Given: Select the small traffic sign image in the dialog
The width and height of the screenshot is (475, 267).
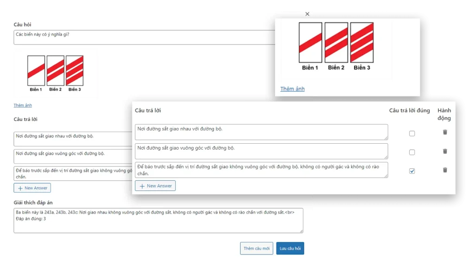Looking at the screenshot, I should pyautogui.click(x=55, y=73).
